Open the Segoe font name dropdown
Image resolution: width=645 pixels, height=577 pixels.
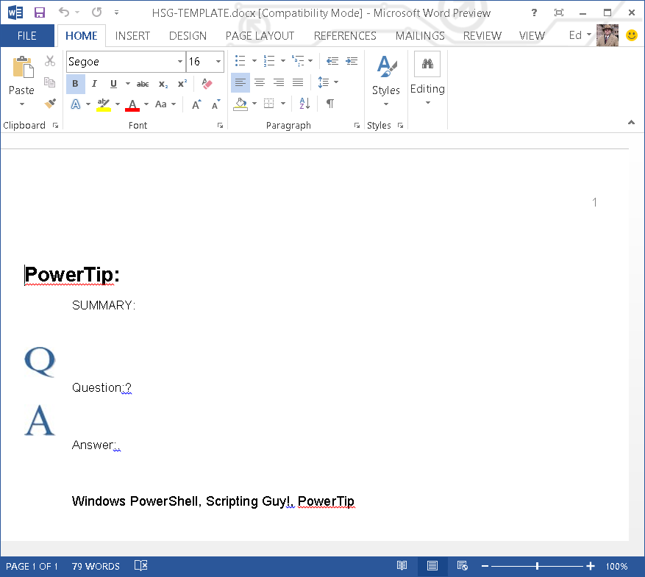tap(180, 62)
